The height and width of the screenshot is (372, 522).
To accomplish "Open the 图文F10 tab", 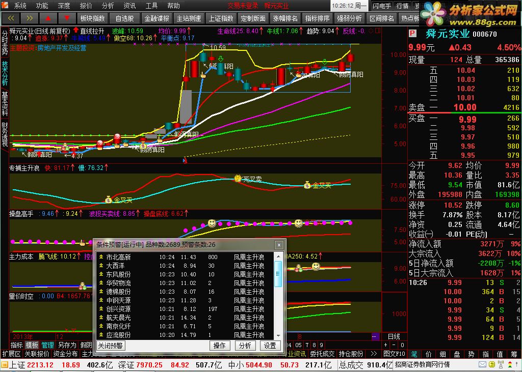I will click(x=394, y=354).
